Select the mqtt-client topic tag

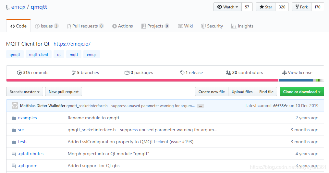click(x=39, y=54)
